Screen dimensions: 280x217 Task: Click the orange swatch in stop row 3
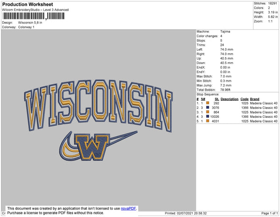tap(208, 112)
